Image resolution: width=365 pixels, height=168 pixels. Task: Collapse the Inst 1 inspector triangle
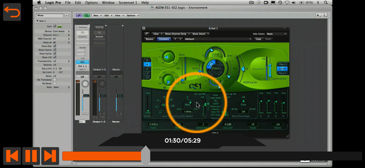click(x=37, y=21)
